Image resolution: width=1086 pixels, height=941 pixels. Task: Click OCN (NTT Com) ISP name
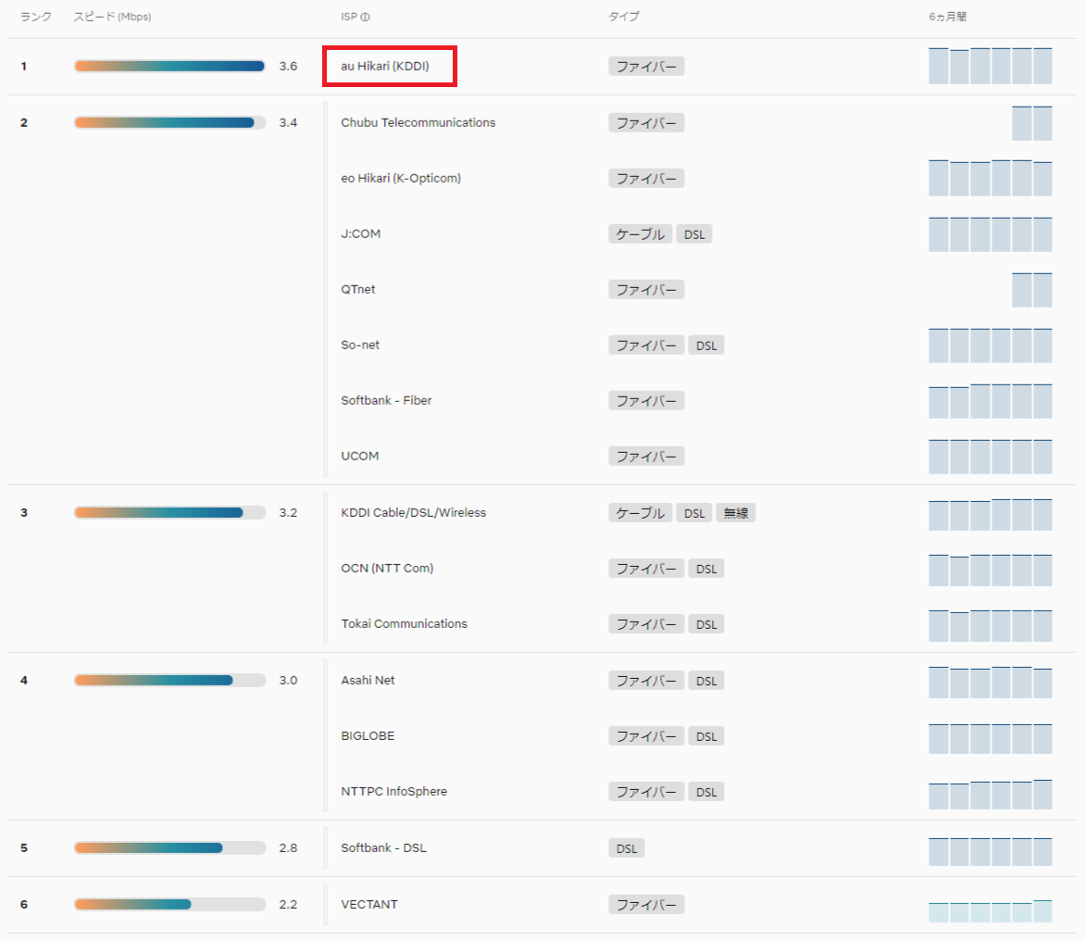tap(387, 568)
